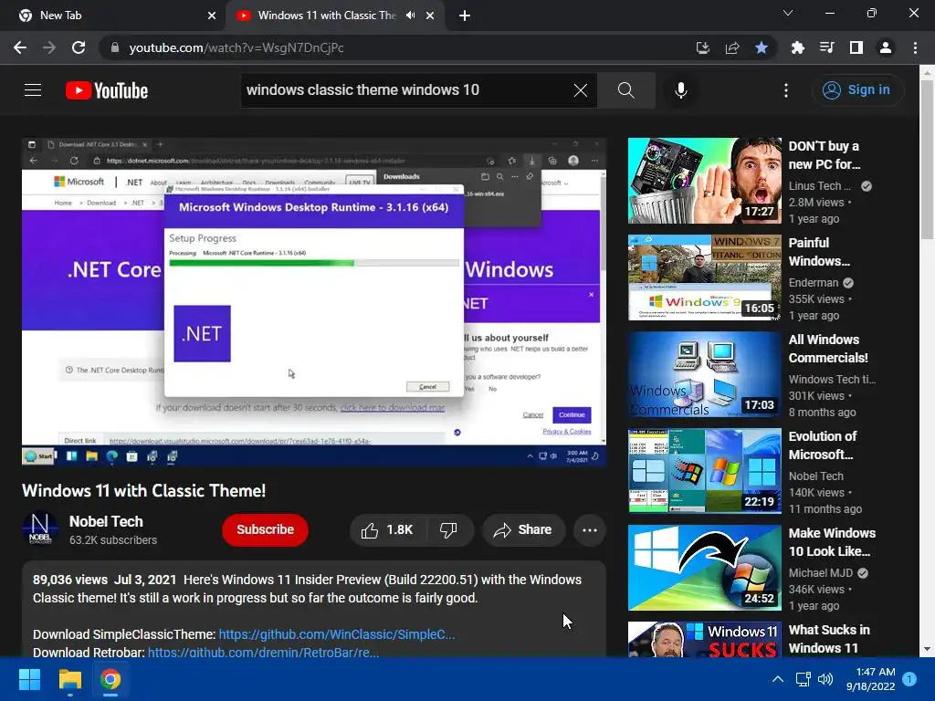Viewport: 935px width, 701px height.
Task: Open the What Sucks in Windows 11 video title
Action: click(x=829, y=639)
